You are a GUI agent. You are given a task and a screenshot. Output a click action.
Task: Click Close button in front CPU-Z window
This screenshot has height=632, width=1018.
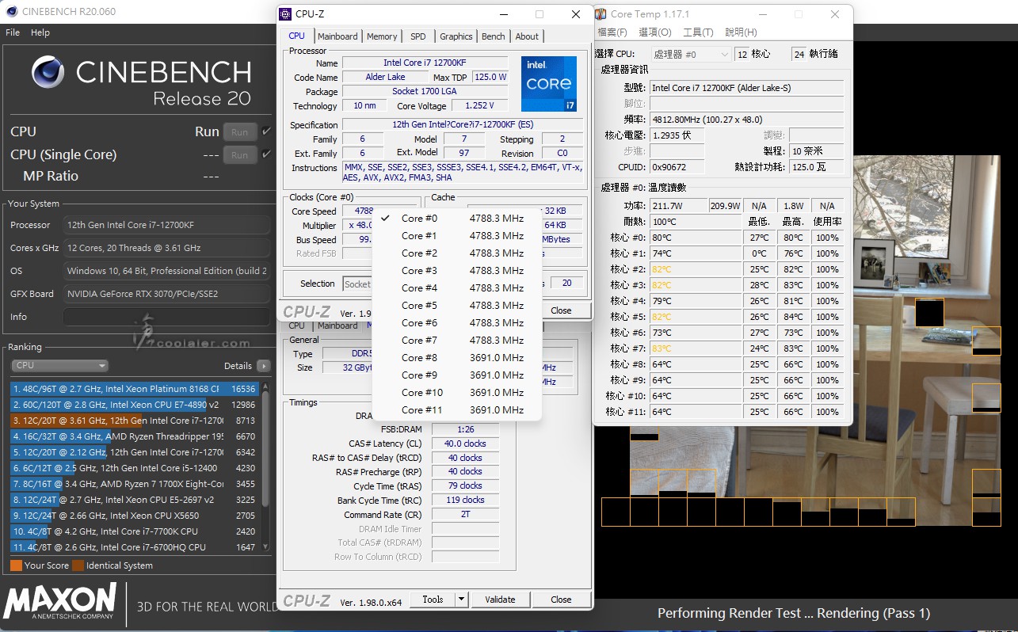click(562, 310)
